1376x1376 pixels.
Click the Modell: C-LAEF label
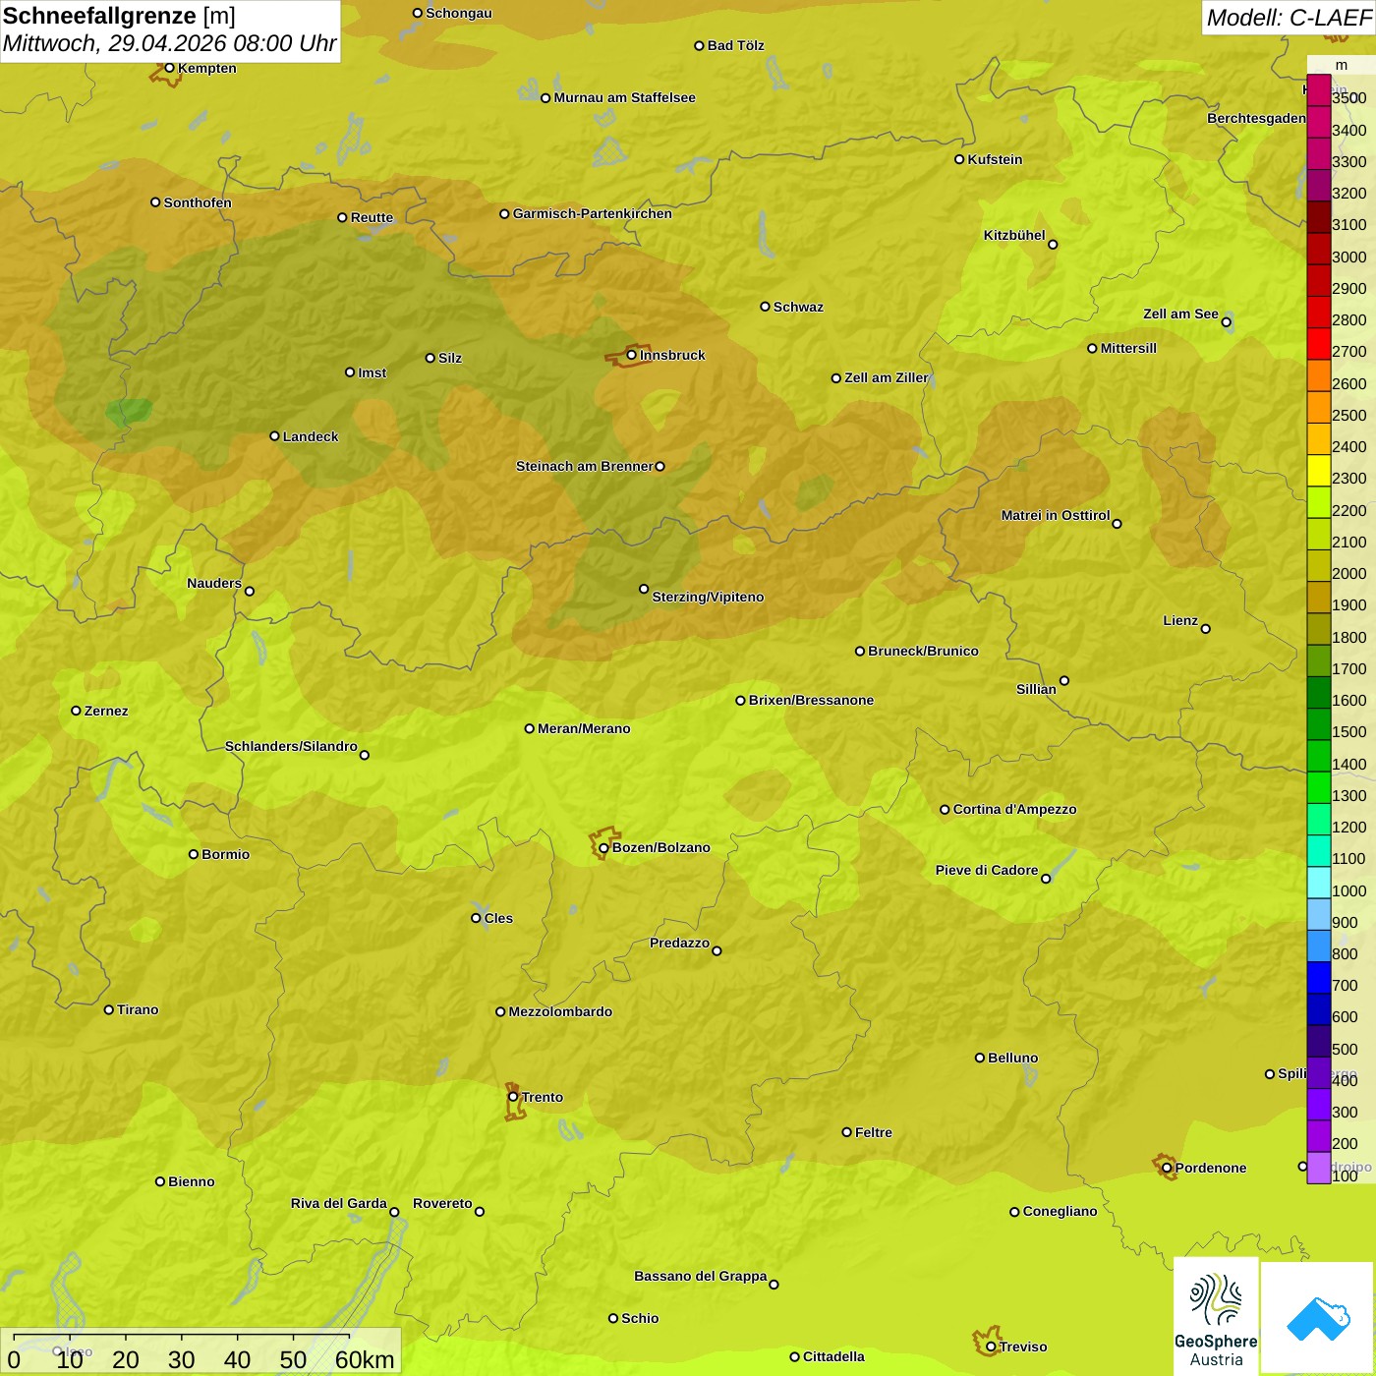click(1289, 18)
